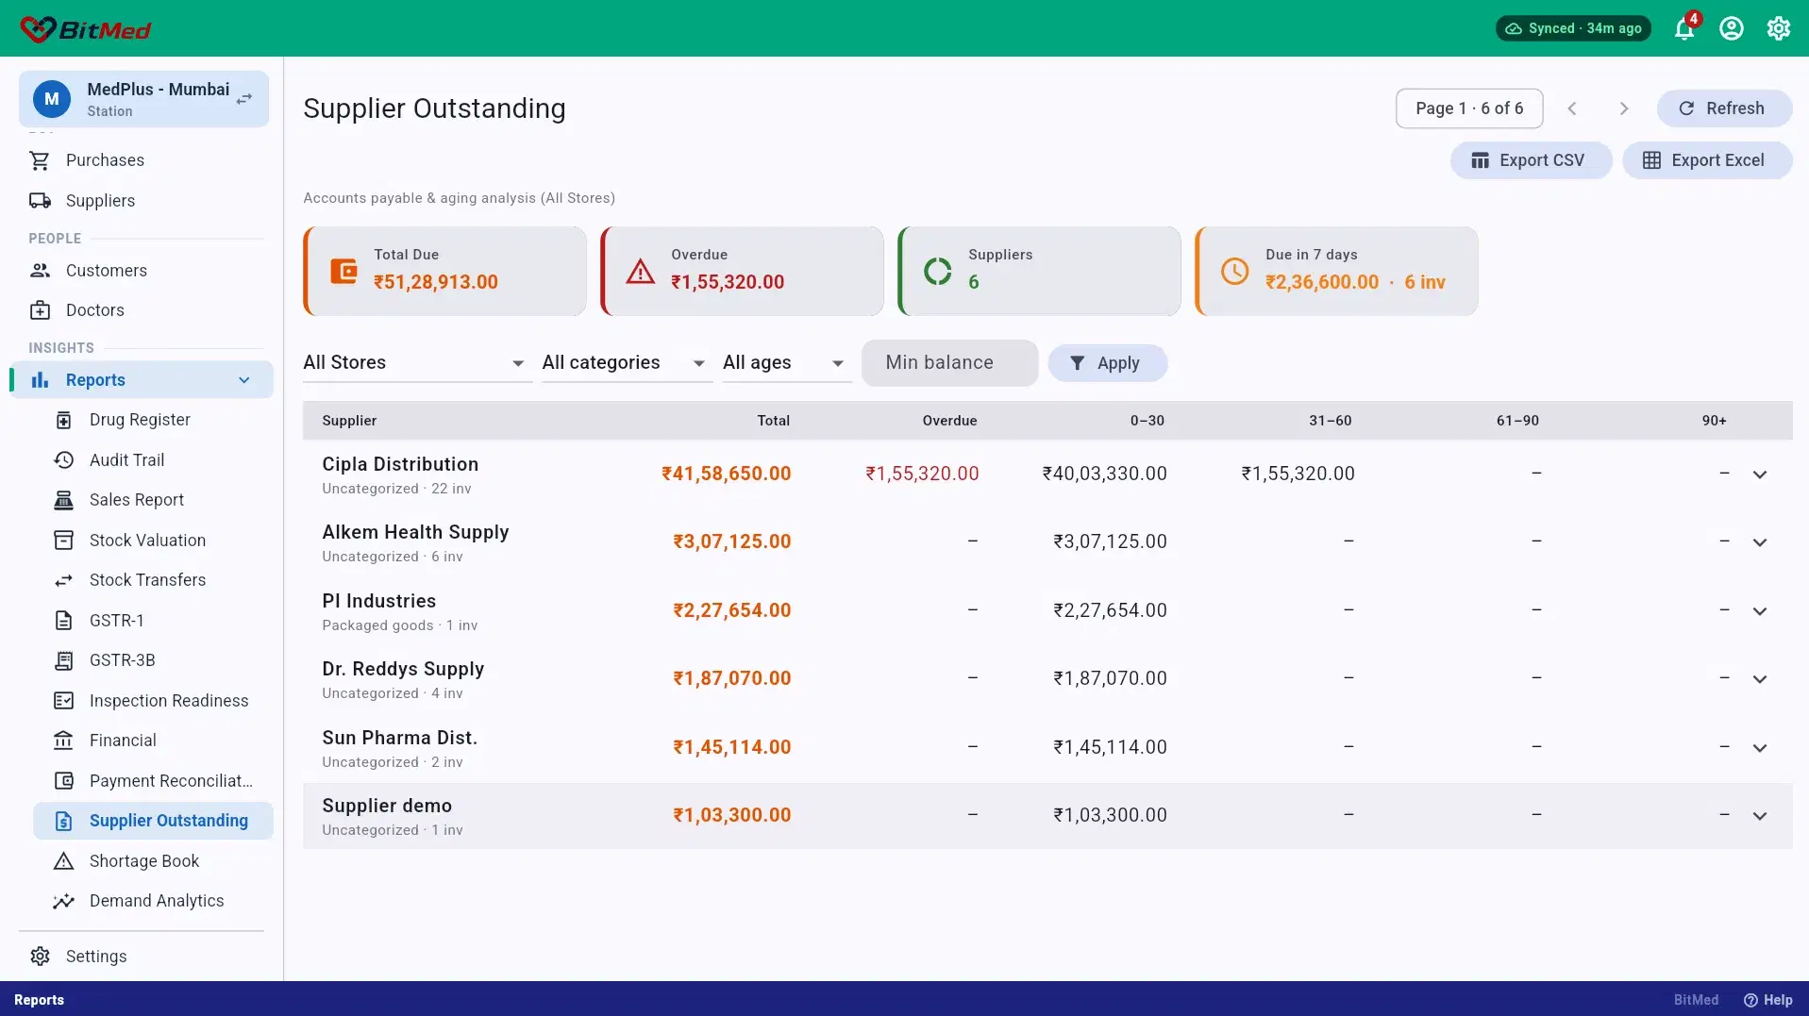1809x1016 pixels.
Task: Expand the PI Industries row
Action: pyautogui.click(x=1760, y=611)
